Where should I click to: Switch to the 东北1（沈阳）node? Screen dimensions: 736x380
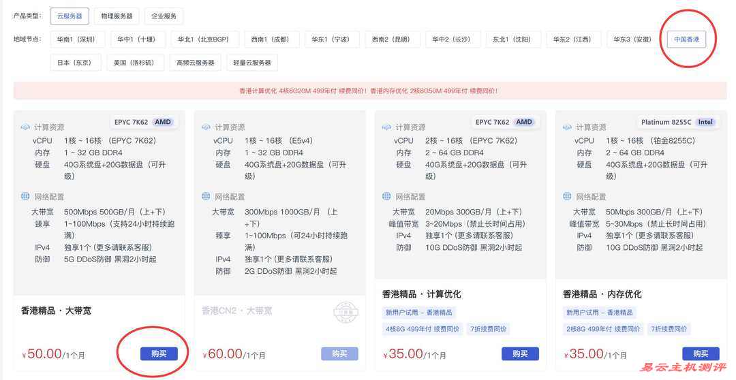(512, 39)
